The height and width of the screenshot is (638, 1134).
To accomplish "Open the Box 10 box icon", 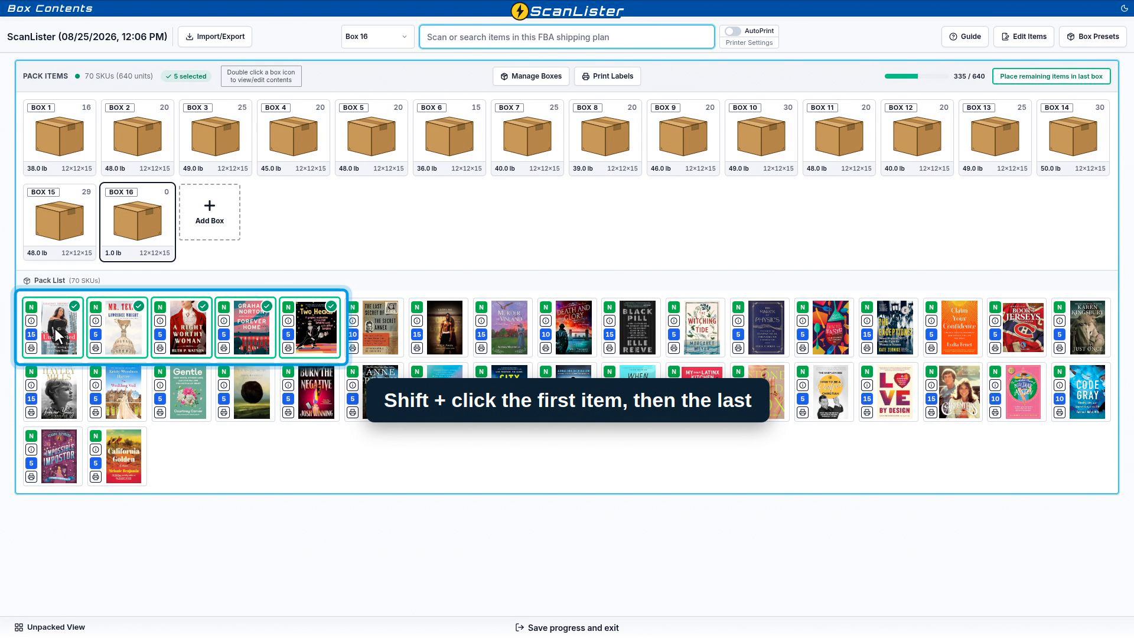I will point(761,136).
